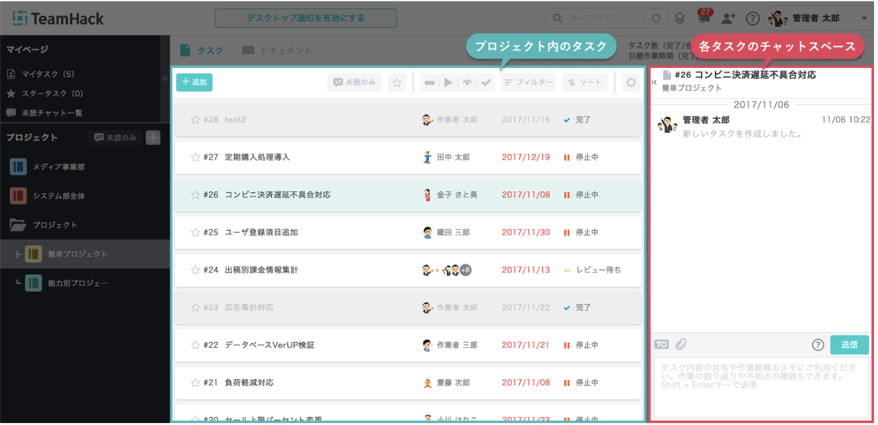Image resolution: width=878 pixels, height=425 pixels.
Task: Click the 管理者 太郎 avatar in the chat message
Action: (668, 125)
